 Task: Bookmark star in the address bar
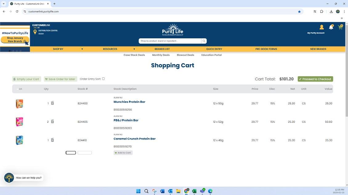[x=299, y=11]
